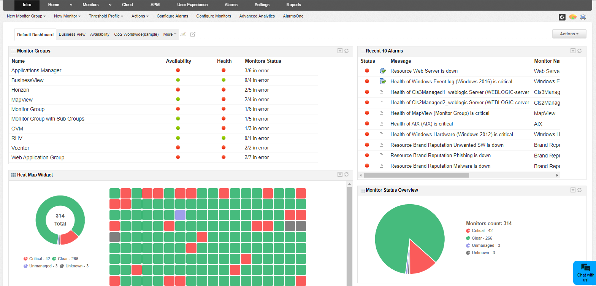Click the Recent Alarms horizontal scrollbar thumb
Image resolution: width=596 pixels, height=286 pixels.
(416, 175)
